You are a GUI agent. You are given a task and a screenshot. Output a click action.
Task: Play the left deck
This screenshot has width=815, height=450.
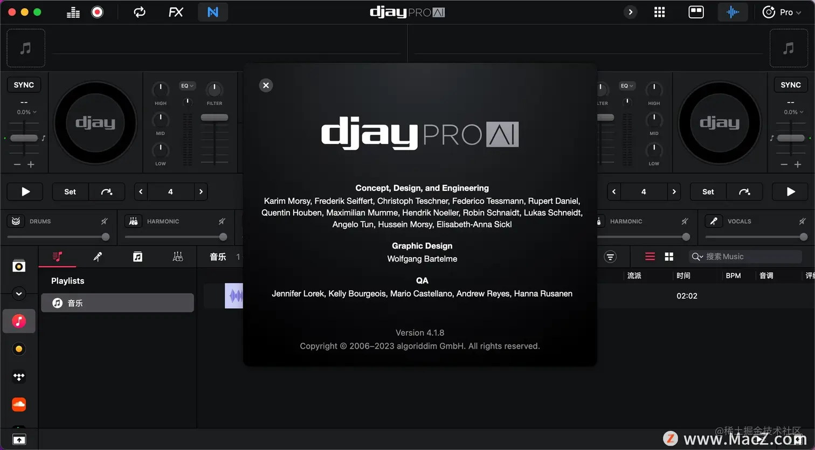tap(25, 191)
